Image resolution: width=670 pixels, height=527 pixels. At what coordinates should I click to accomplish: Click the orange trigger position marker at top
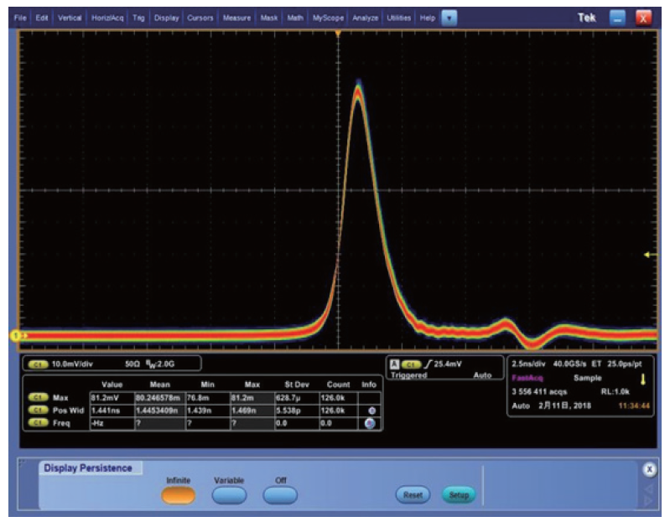[x=338, y=34]
